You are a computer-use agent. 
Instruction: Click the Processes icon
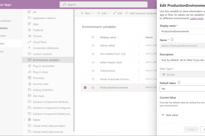coord(29,78)
